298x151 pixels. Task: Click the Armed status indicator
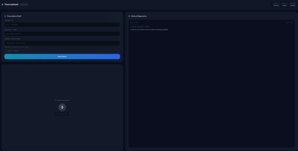point(293,4)
